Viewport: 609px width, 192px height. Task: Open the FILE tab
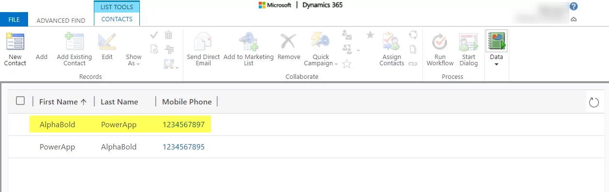coord(14,20)
